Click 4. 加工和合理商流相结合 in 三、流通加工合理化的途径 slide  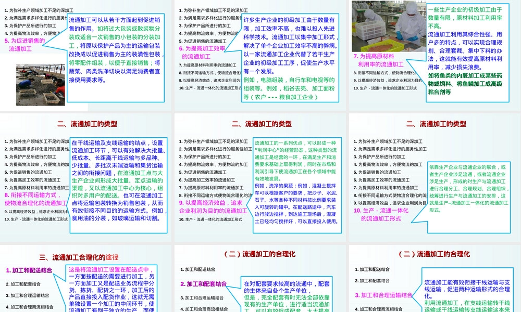click(29, 307)
